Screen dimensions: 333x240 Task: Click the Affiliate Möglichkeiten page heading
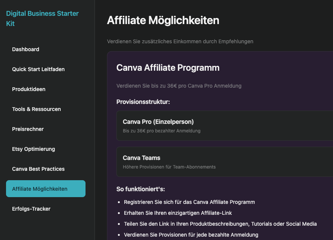pos(163,20)
